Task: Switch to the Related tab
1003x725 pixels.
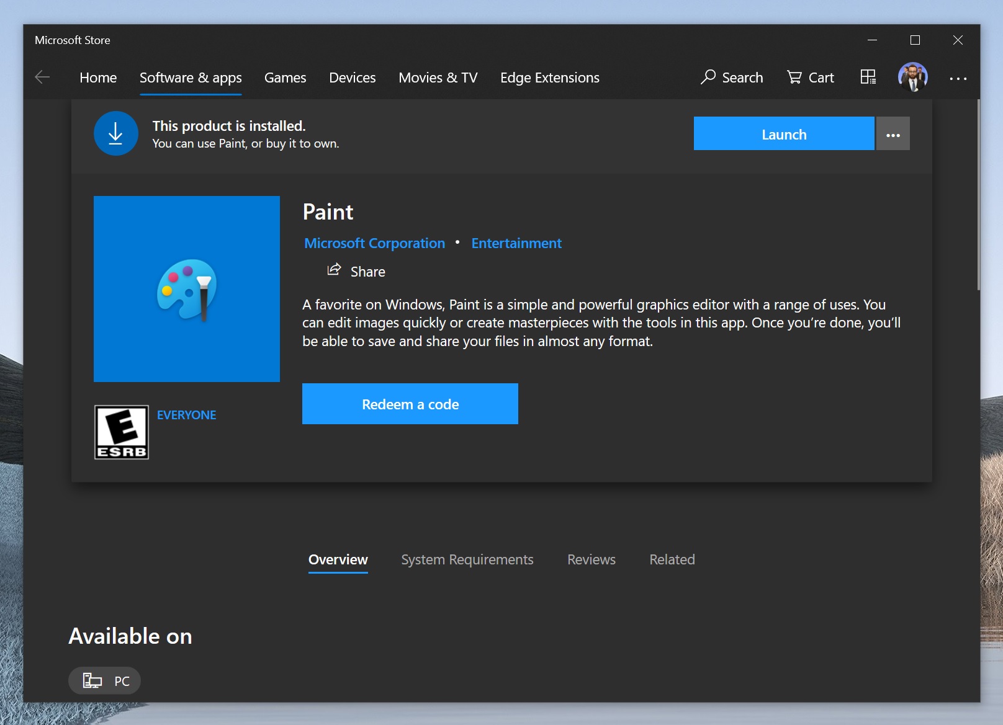Action: pos(672,559)
